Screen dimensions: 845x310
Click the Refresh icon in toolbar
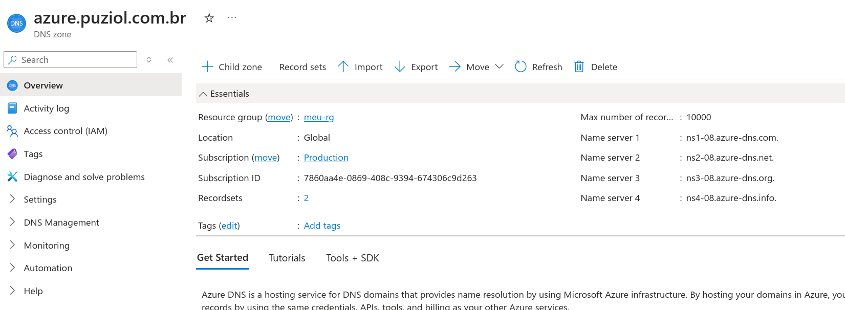tap(521, 67)
